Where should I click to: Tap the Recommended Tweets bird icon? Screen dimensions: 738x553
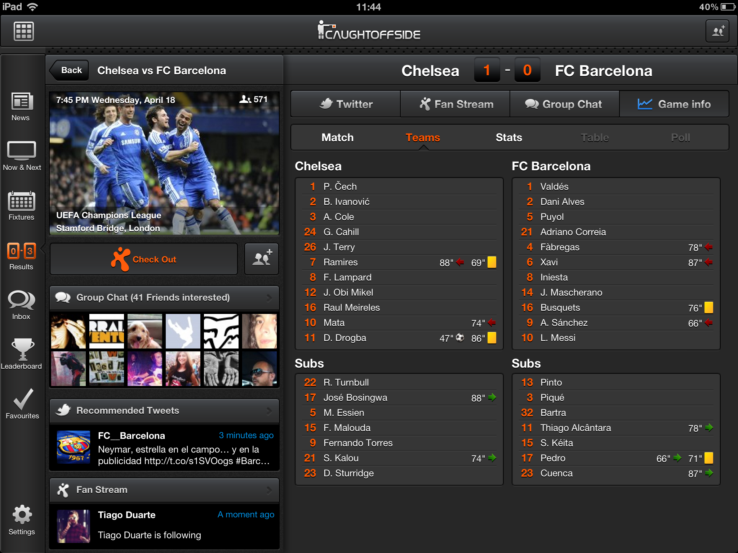pyautogui.click(x=64, y=410)
